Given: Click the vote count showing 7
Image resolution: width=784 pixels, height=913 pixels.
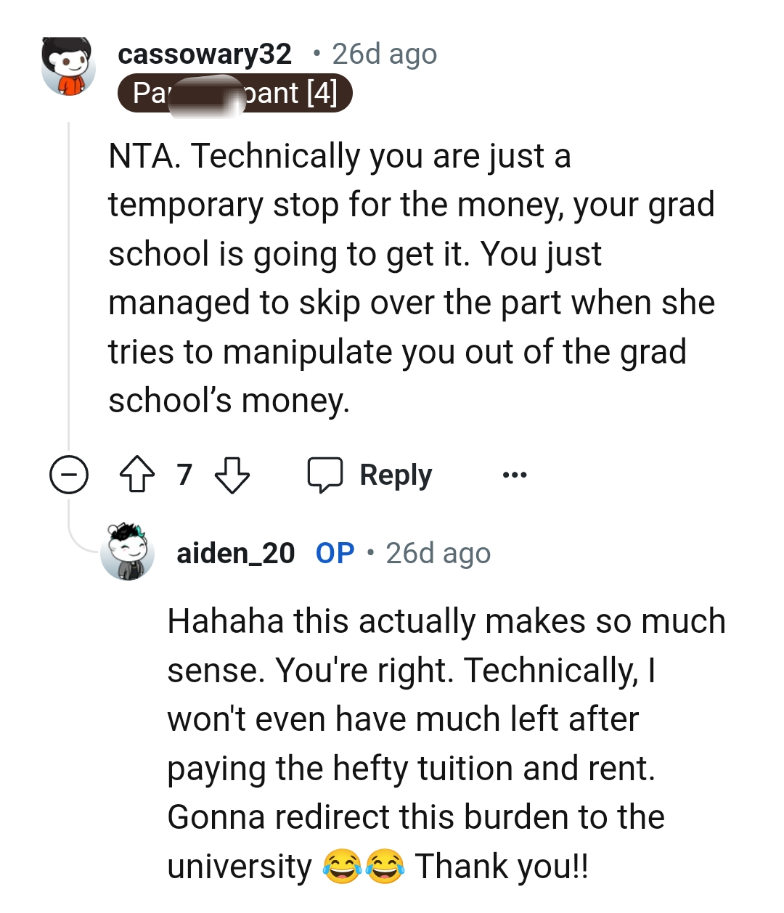Looking at the screenshot, I should 184,475.
